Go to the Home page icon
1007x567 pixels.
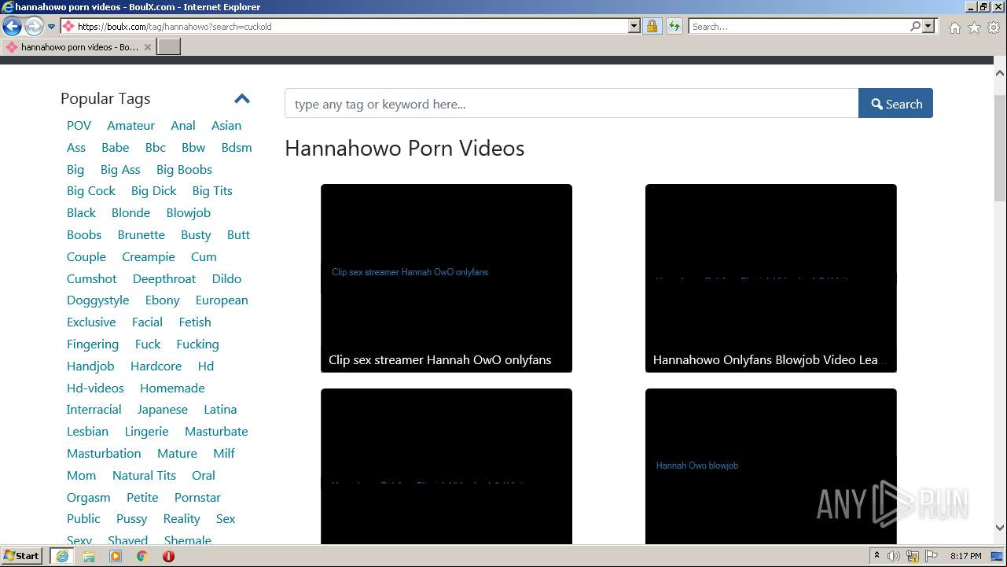[954, 28]
